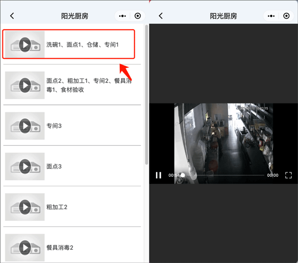Image resolution: width=298 pixels, height=263 pixels.
Task: Play the 面点3 video thumbnail
Action: tap(25, 166)
